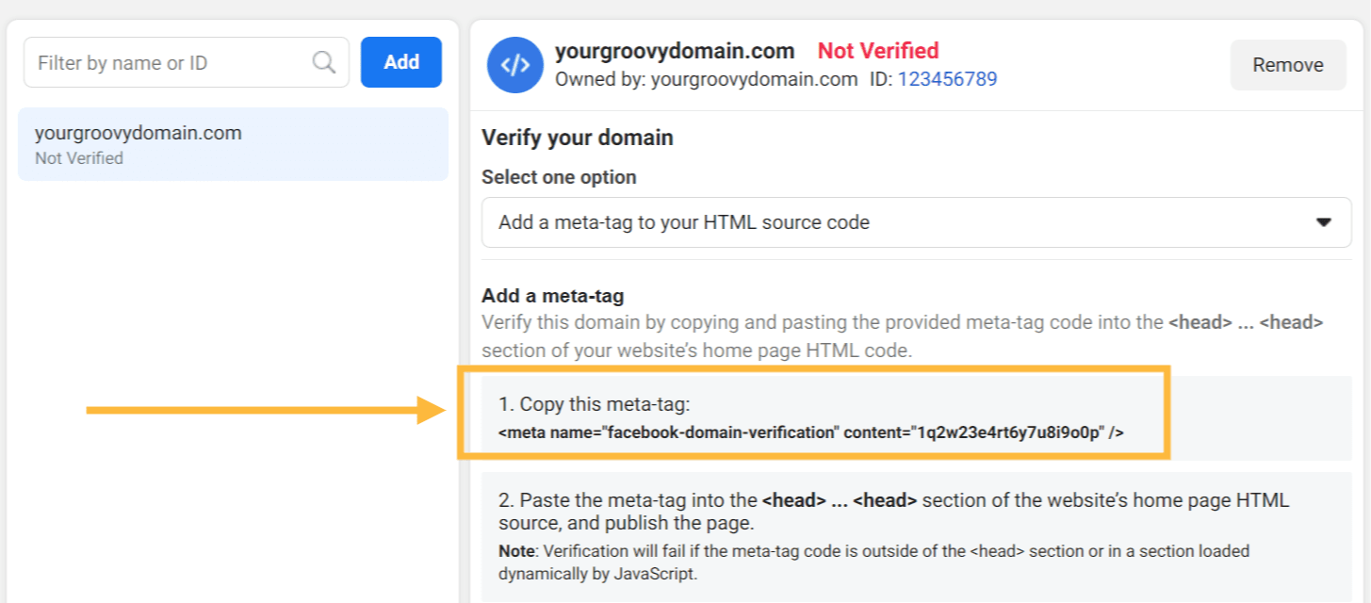1371x603 pixels.
Task: Click the blue code brackets domain icon
Action: tap(514, 65)
